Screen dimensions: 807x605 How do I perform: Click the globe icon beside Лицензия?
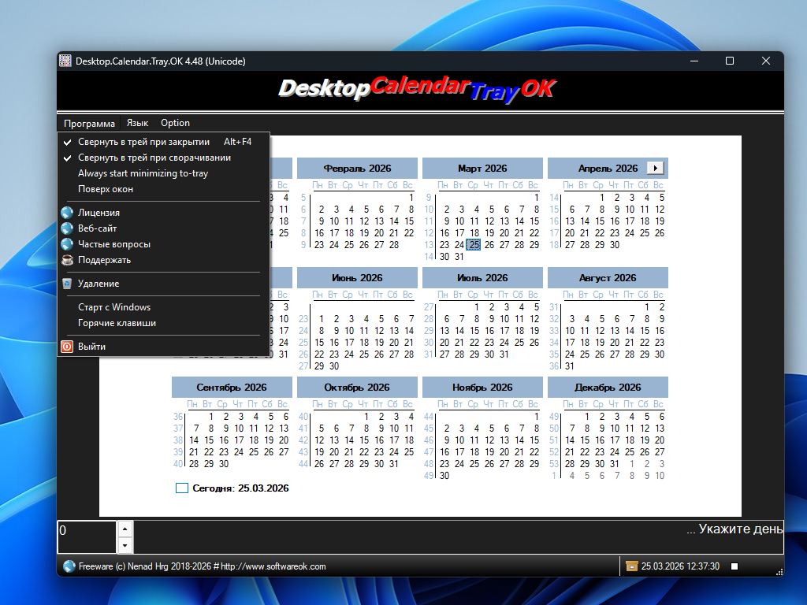[67, 213]
